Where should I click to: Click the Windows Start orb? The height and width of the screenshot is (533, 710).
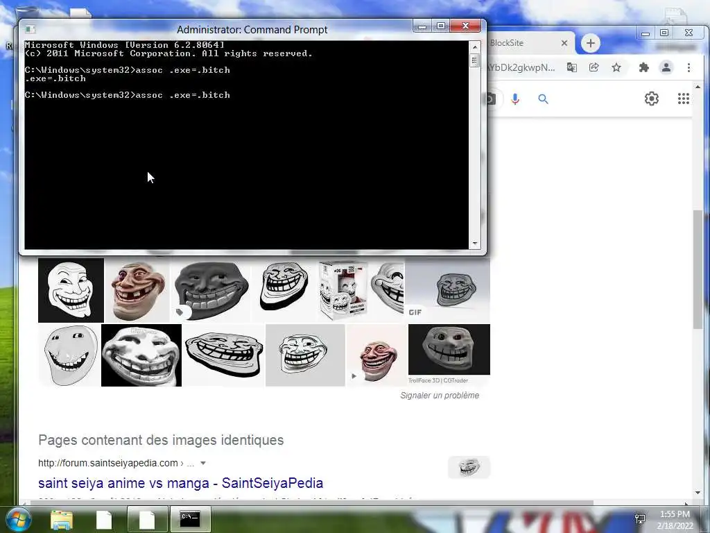18,519
